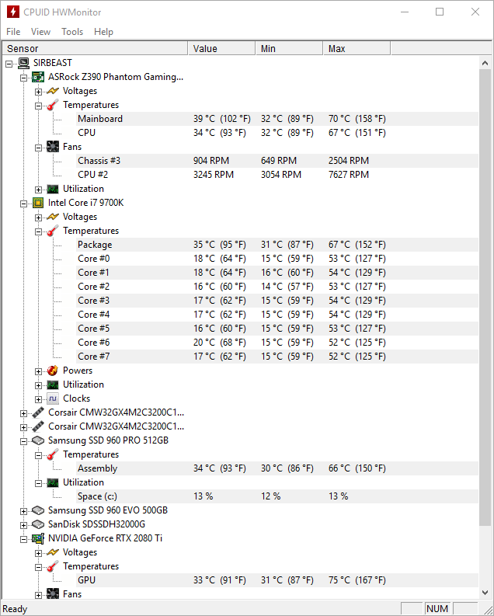Click the Sensor column header
Viewport: 494px width, 616px height.
95,48
